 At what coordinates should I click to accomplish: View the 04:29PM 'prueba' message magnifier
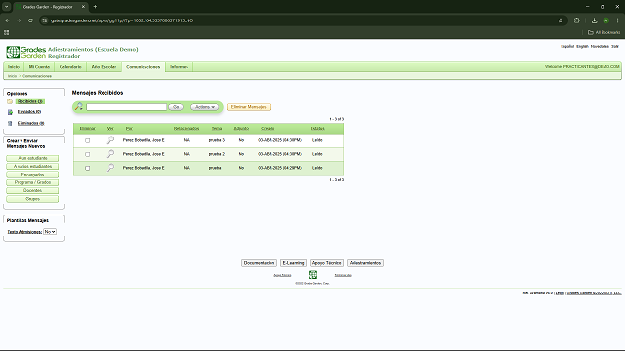tap(110, 168)
